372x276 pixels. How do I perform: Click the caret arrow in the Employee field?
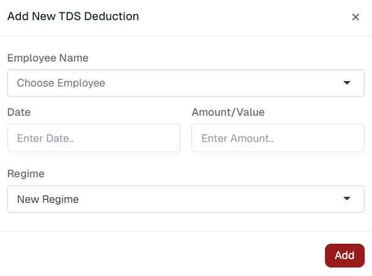(x=347, y=83)
